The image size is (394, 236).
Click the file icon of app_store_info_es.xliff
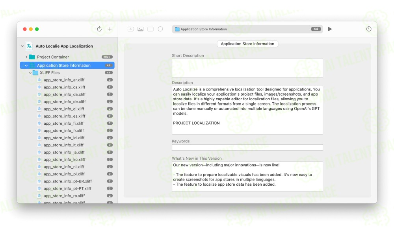click(39, 116)
